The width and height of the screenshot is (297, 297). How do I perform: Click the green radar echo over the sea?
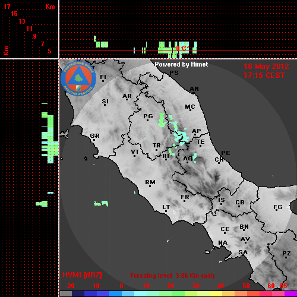point(101,203)
